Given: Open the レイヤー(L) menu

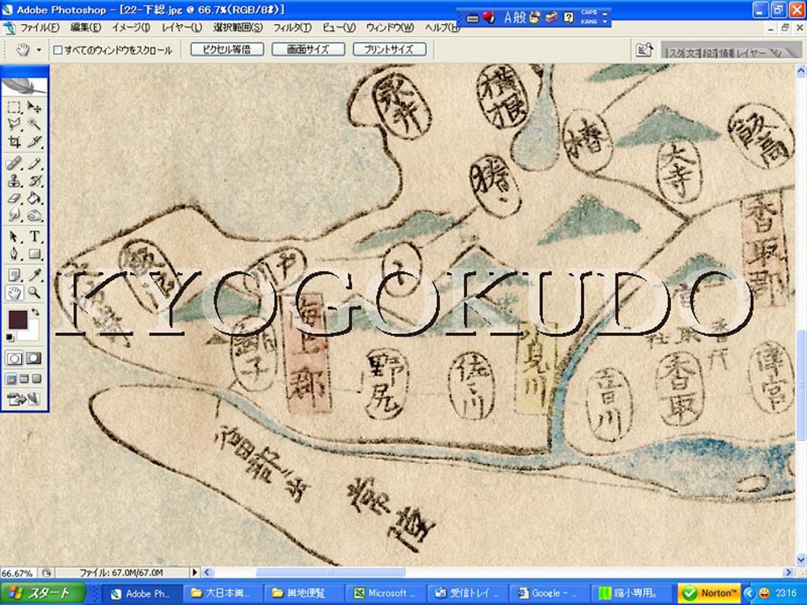Looking at the screenshot, I should (x=182, y=28).
